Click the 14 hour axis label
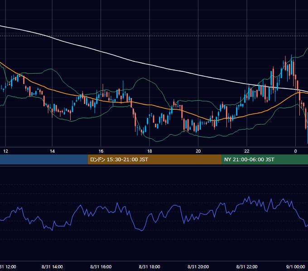 coord(52,151)
